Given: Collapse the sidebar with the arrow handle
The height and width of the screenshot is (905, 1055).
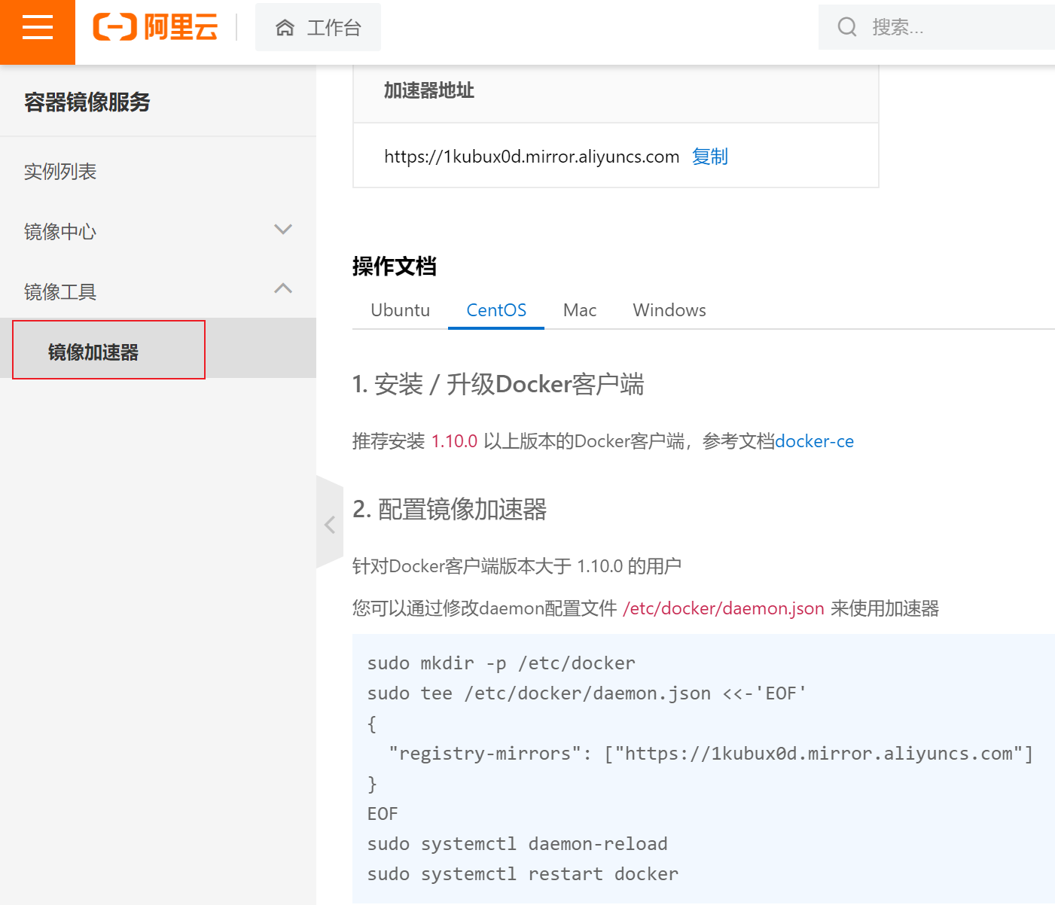Looking at the screenshot, I should pos(330,524).
